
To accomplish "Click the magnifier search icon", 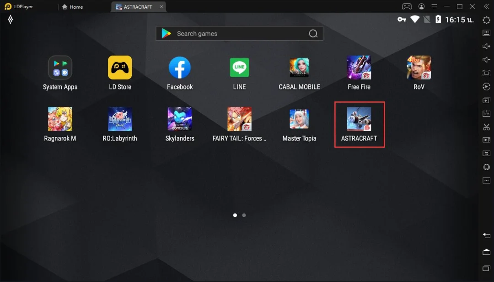I will tap(313, 33).
